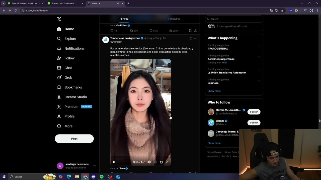
Task: Follow Martha M. Lamarth
Action: tap(254, 112)
